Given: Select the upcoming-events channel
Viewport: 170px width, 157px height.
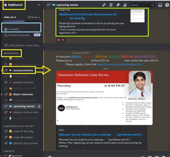Looking at the screenshot, I should (x=22, y=106).
